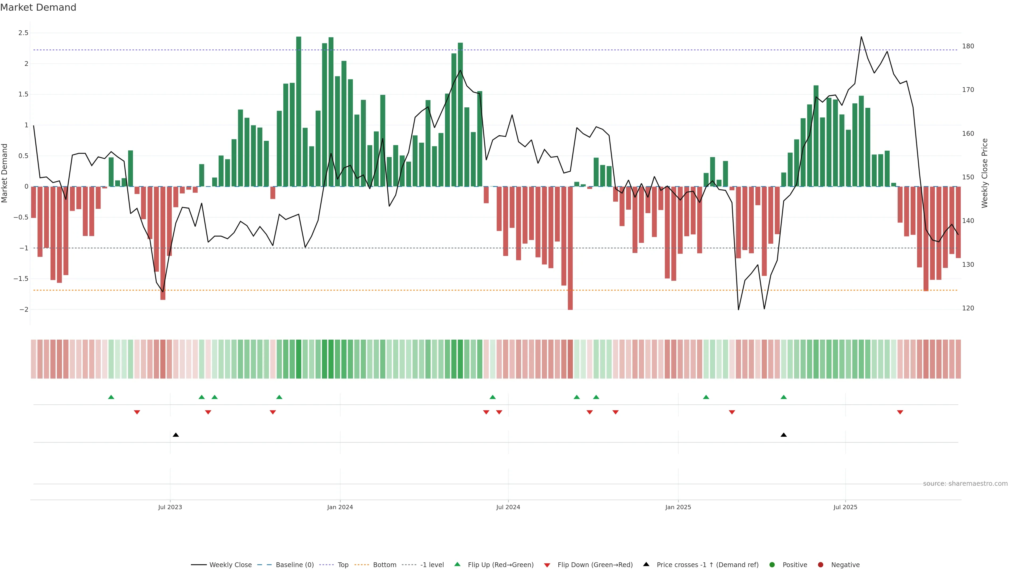Click Flip Up green triangle legend icon

[457, 564]
